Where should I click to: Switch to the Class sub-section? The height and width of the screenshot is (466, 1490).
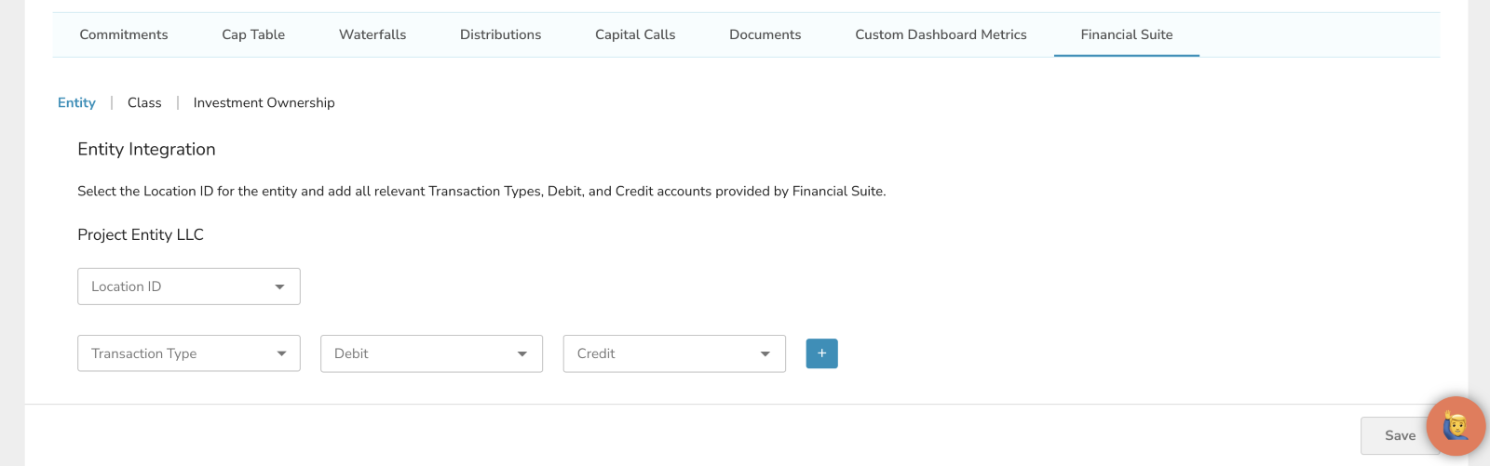click(x=144, y=102)
